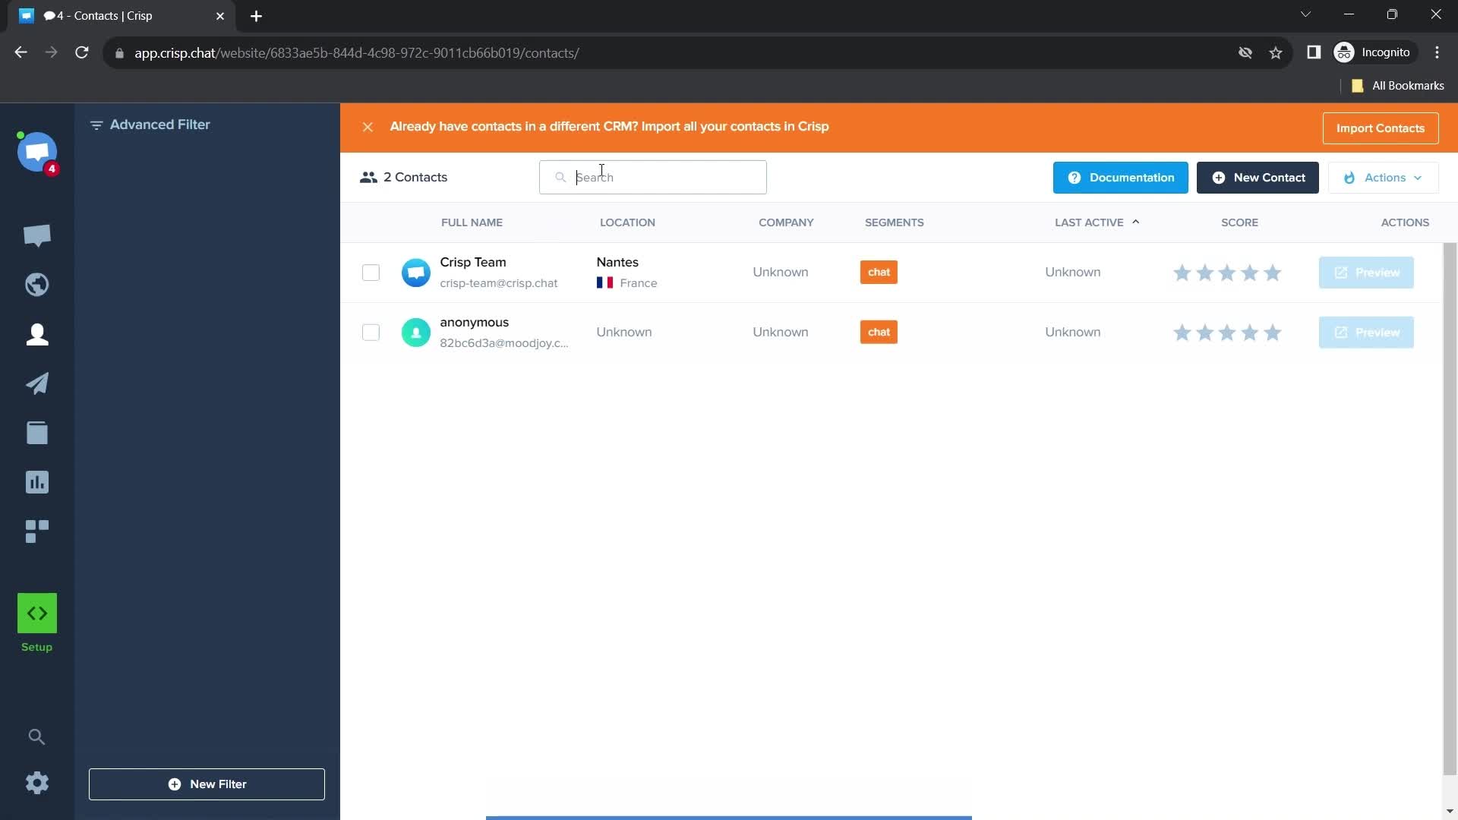The image size is (1458, 820).
Task: Select the Setup developer icon
Action: point(36,613)
